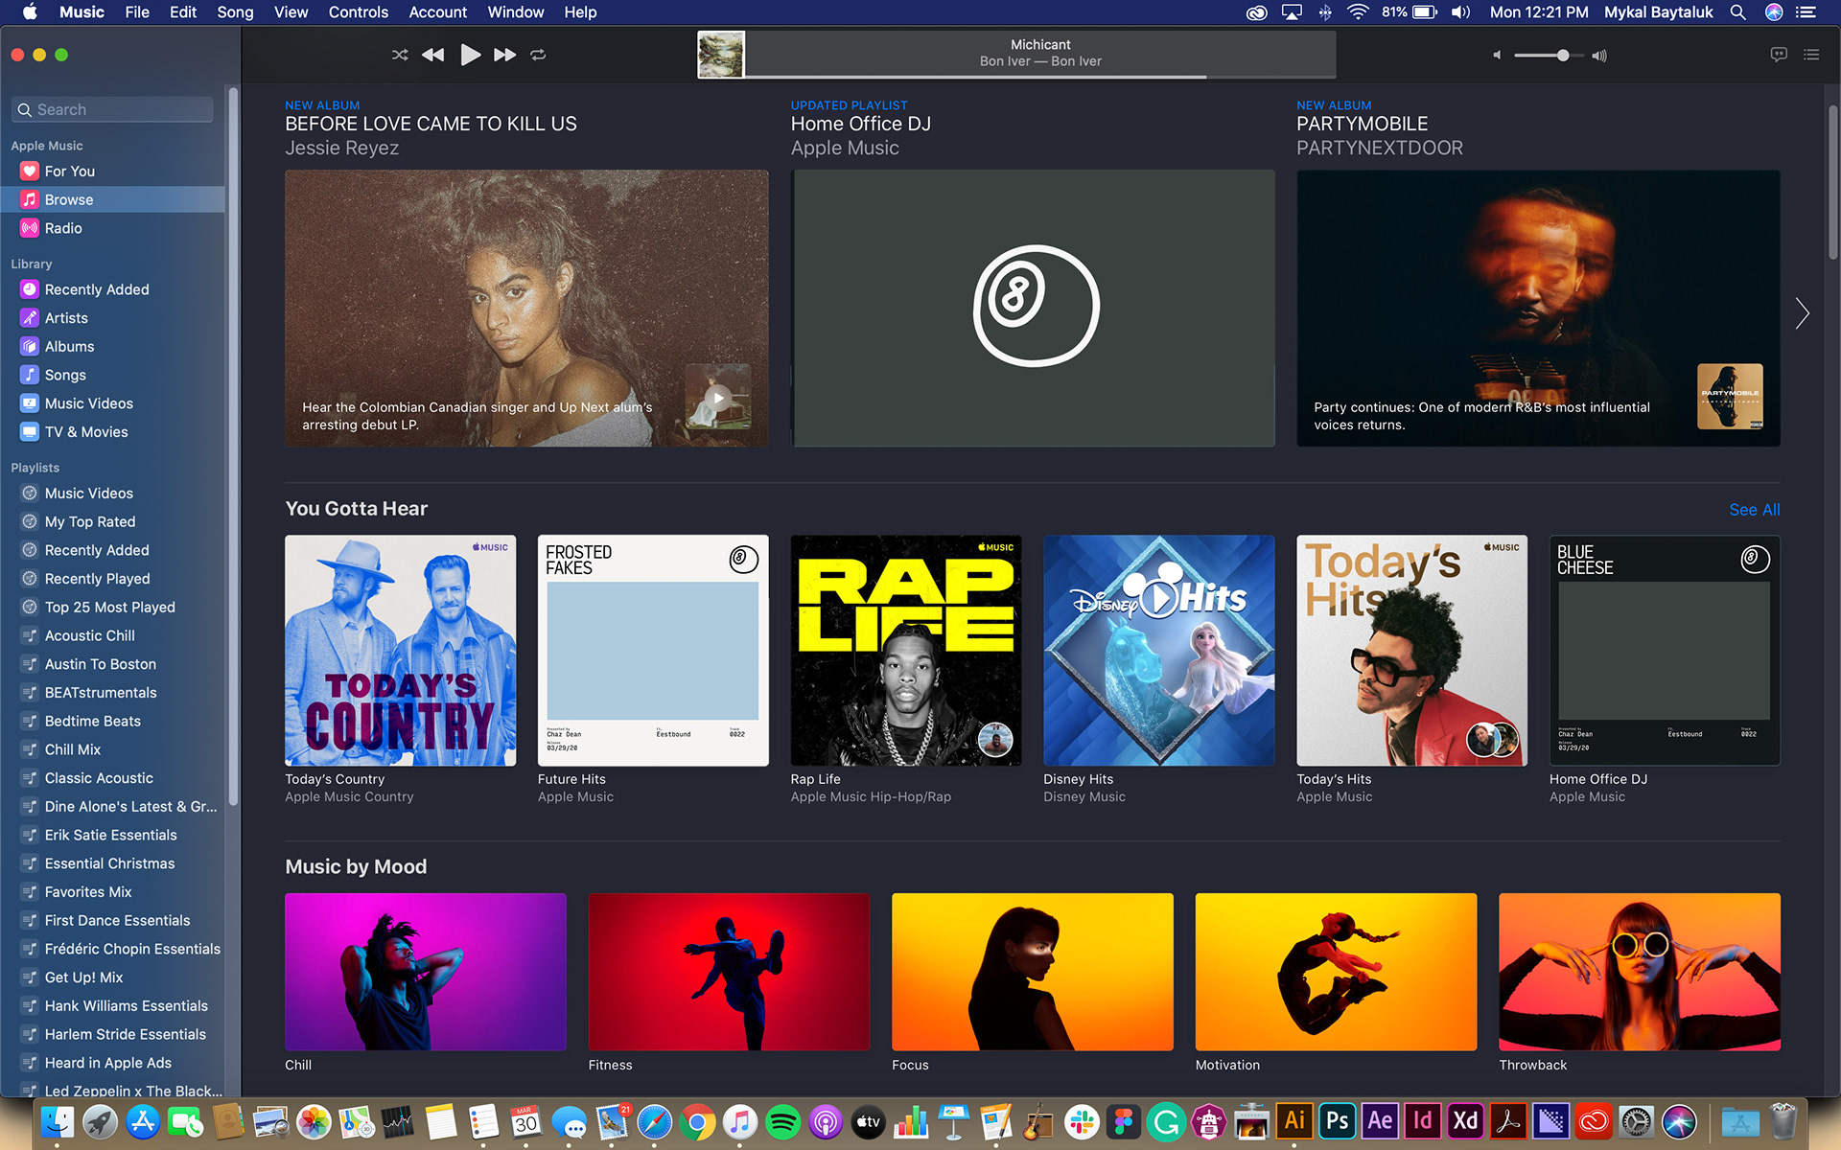This screenshot has width=1841, height=1150.
Task: Click the Jessie Reyez artist link
Action: pos(341,148)
